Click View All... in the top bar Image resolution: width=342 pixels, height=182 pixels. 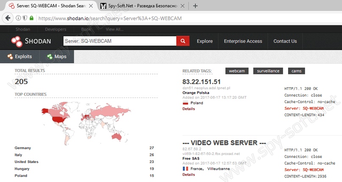114,29
